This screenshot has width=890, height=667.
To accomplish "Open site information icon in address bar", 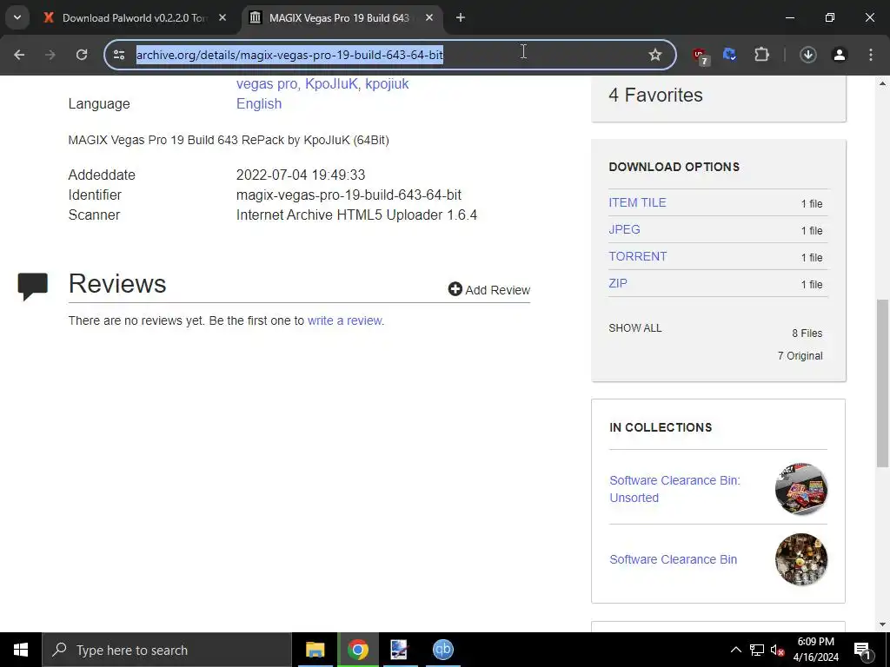I will [119, 55].
